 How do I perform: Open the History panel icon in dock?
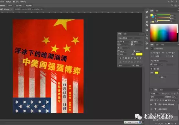[x=147, y=12]
